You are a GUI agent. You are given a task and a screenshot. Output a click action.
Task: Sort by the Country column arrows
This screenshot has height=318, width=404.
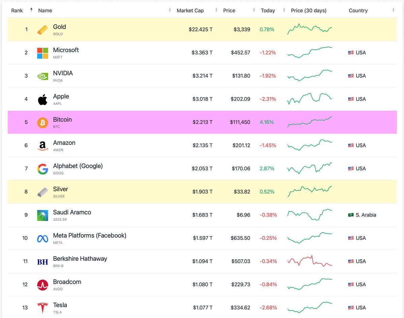click(393, 10)
